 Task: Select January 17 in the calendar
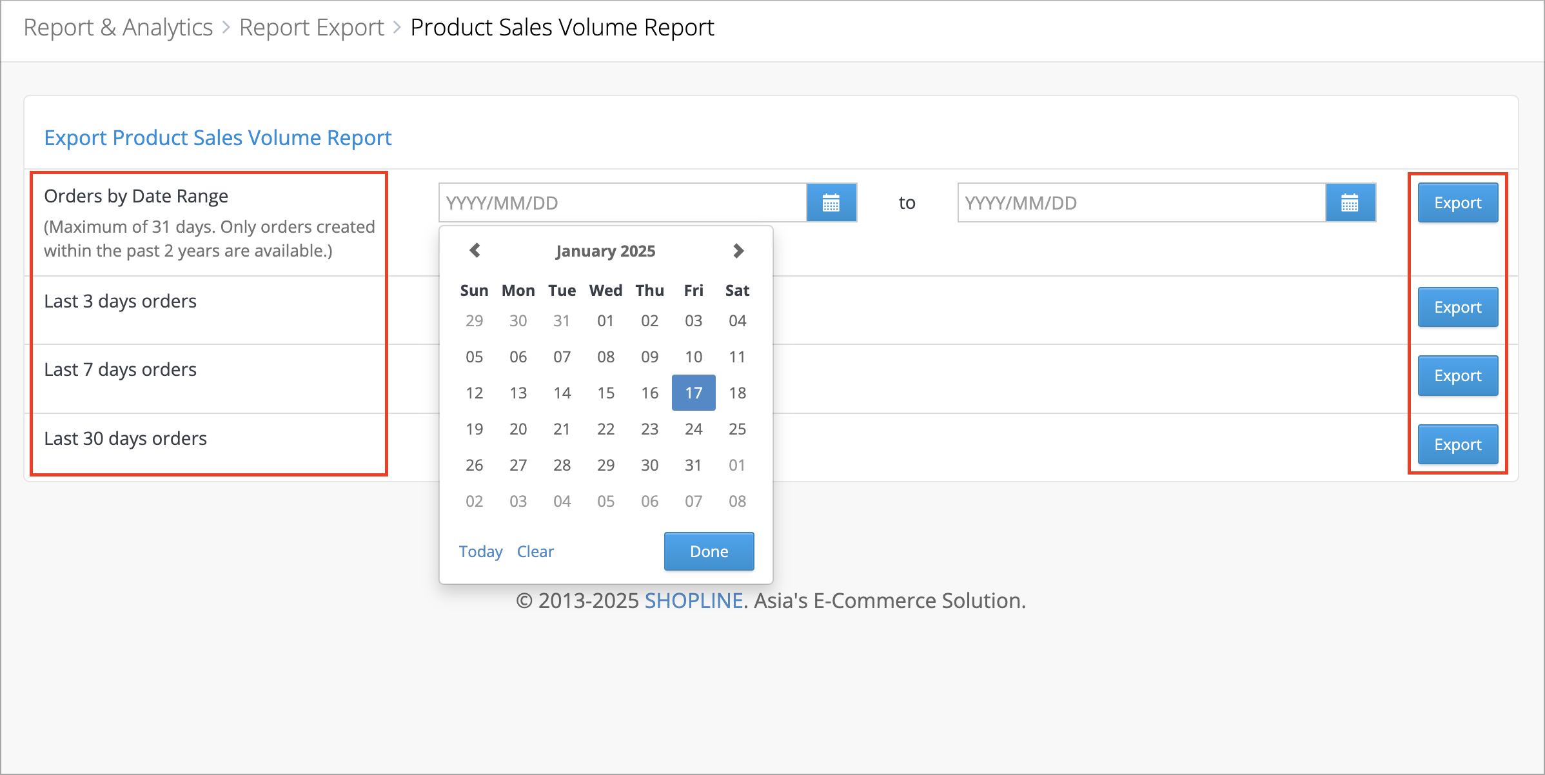(x=694, y=393)
